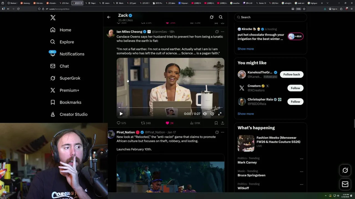Open browser downloads icon
The image size is (355, 199).
click(x=325, y=9)
